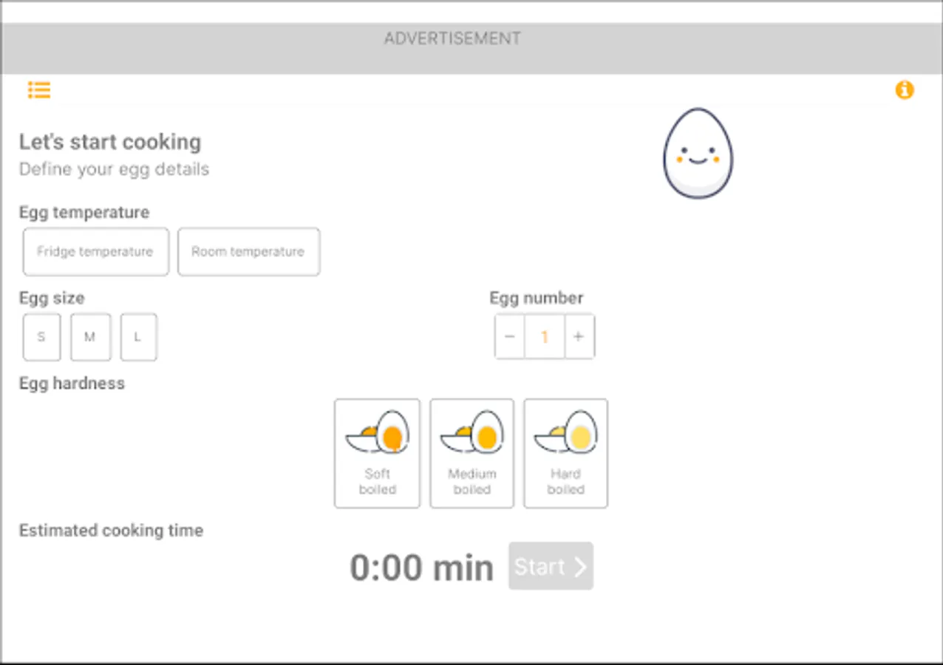943x665 pixels.
Task: Click the minus icon to decrease egg count
Action: coord(509,336)
